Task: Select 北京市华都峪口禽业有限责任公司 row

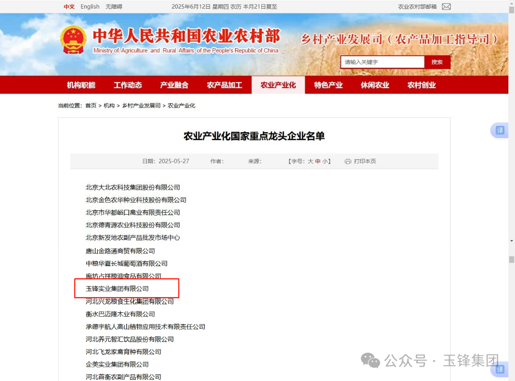Action: pyautogui.click(x=133, y=213)
